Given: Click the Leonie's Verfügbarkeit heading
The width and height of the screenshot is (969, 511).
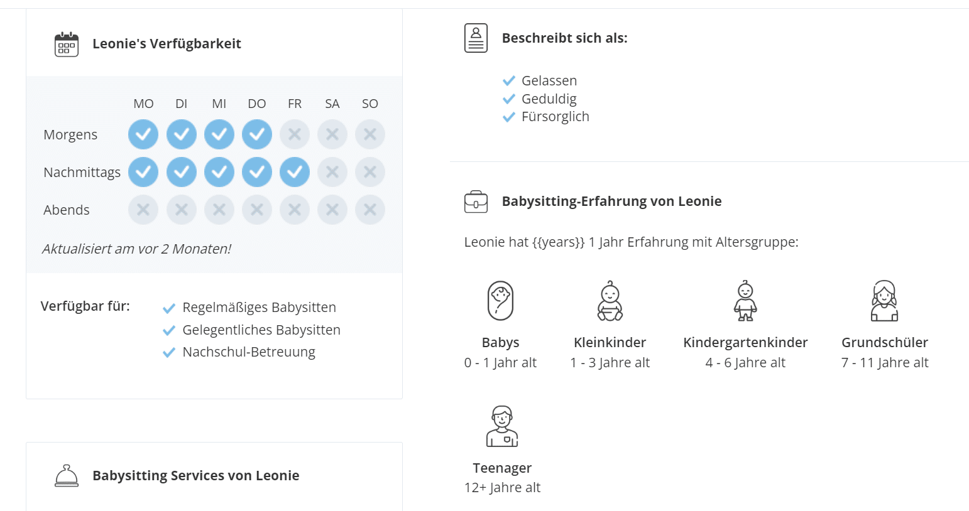Looking at the screenshot, I should pyautogui.click(x=167, y=44).
